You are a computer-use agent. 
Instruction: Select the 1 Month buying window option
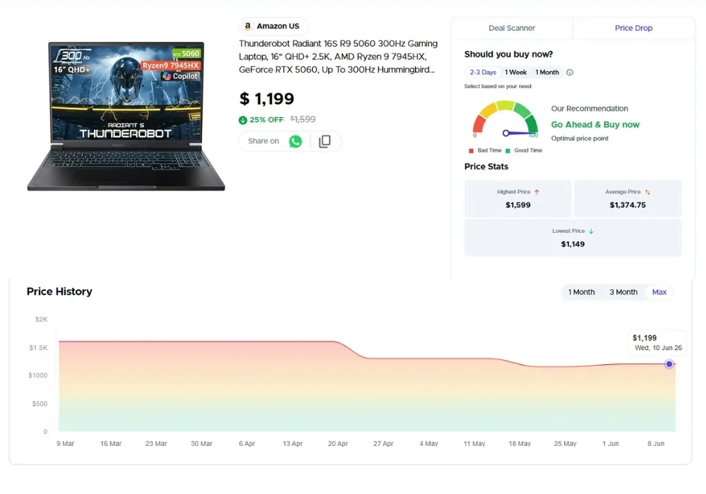tap(547, 73)
